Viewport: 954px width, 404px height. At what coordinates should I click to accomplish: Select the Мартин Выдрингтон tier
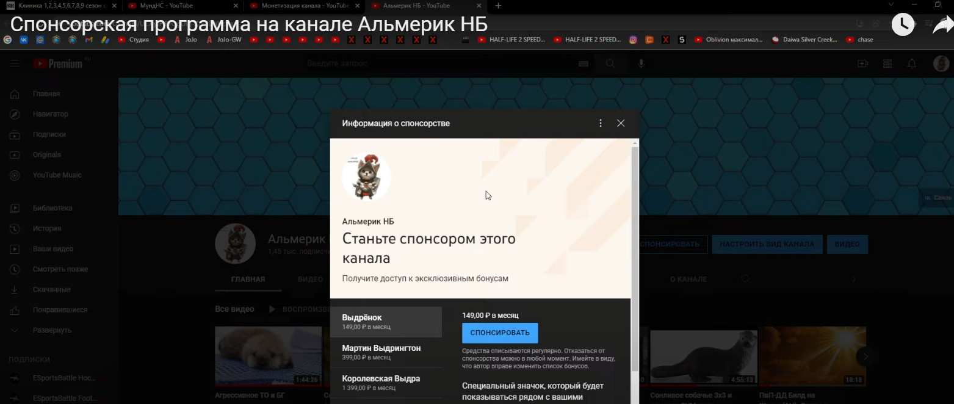coord(386,352)
